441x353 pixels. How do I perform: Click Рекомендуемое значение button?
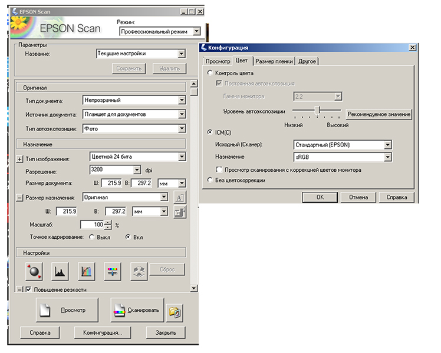(x=379, y=114)
